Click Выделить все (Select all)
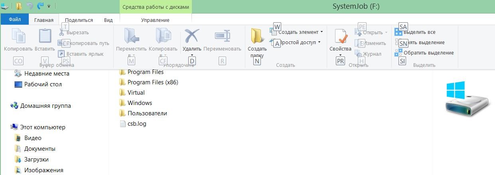This screenshot has width=495, height=175. pos(419,32)
